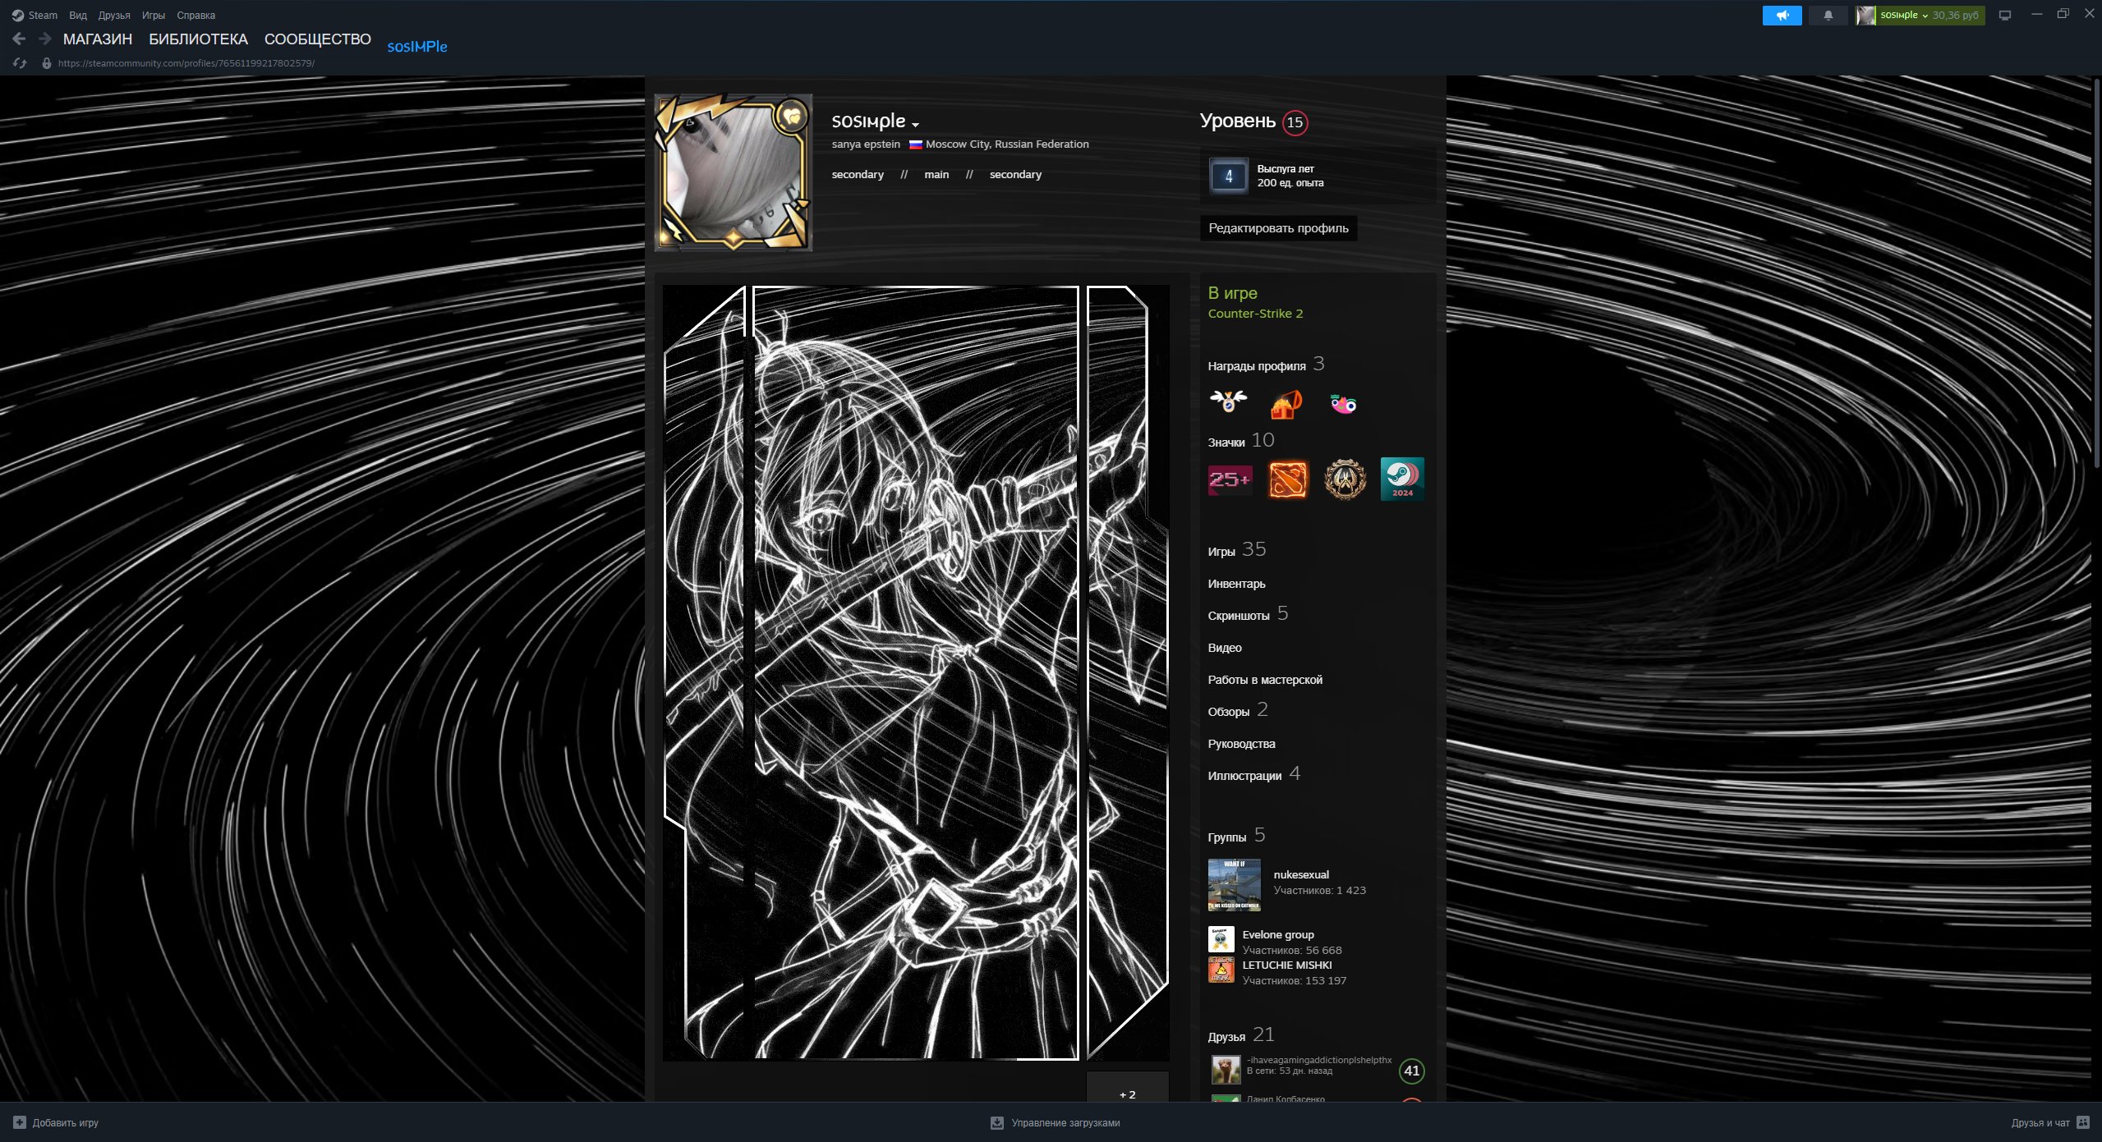The width and height of the screenshot is (2102, 1142).
Task: Open Управление загрузками downloads manager
Action: click(1056, 1122)
